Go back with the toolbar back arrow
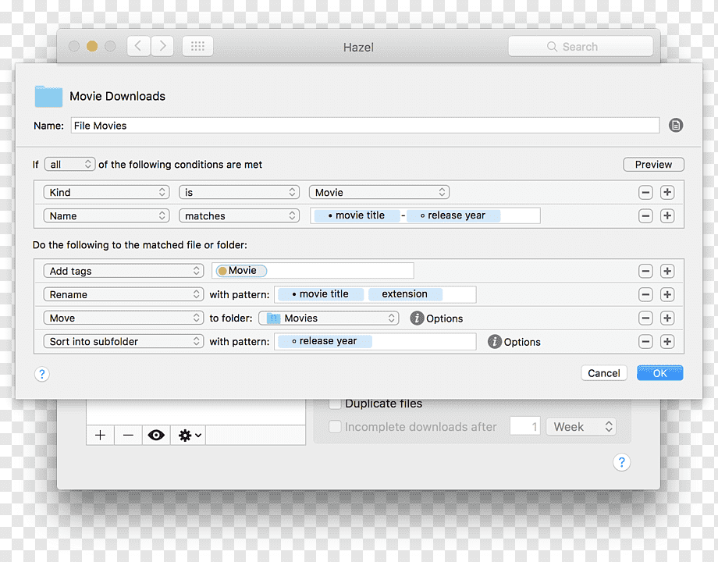Screen dimensions: 718x562 tap(138, 46)
